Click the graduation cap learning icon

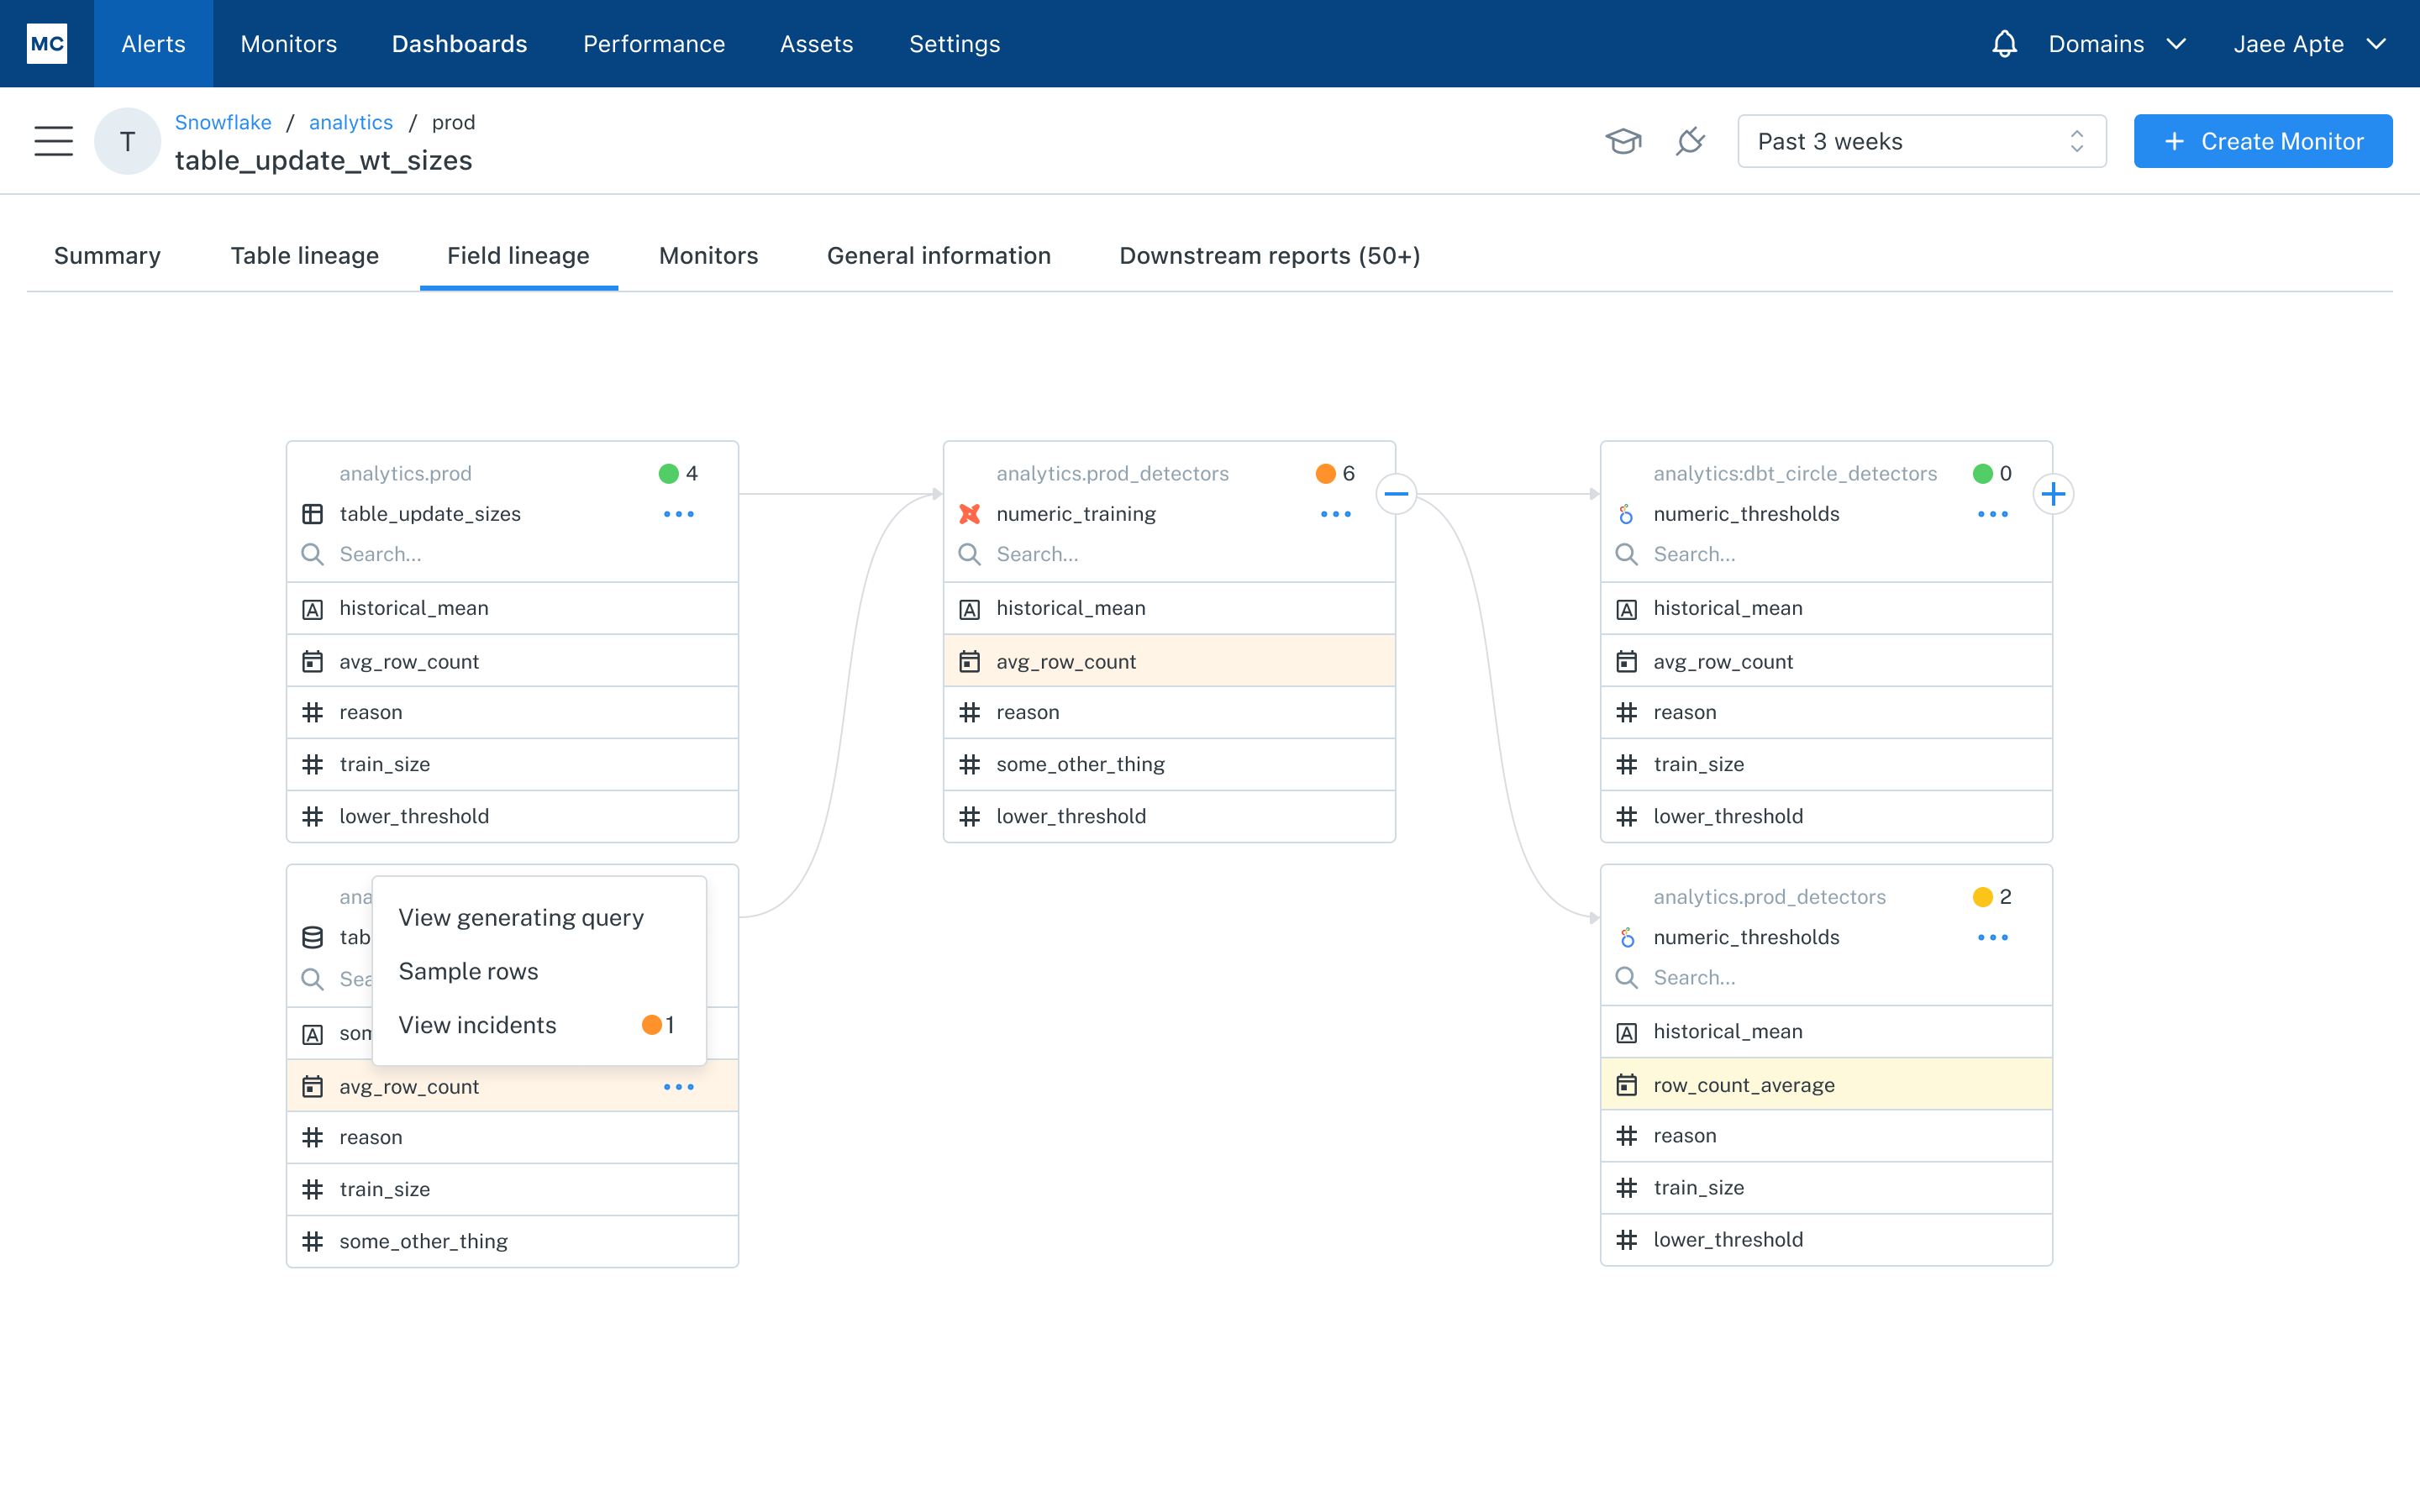pos(1623,141)
